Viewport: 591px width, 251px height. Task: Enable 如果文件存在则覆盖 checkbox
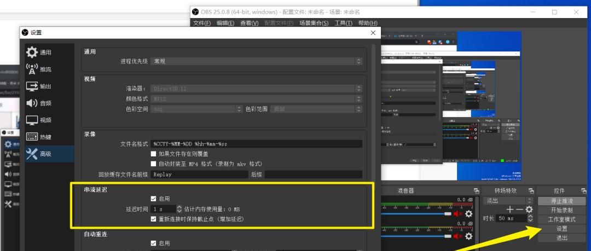pos(153,154)
